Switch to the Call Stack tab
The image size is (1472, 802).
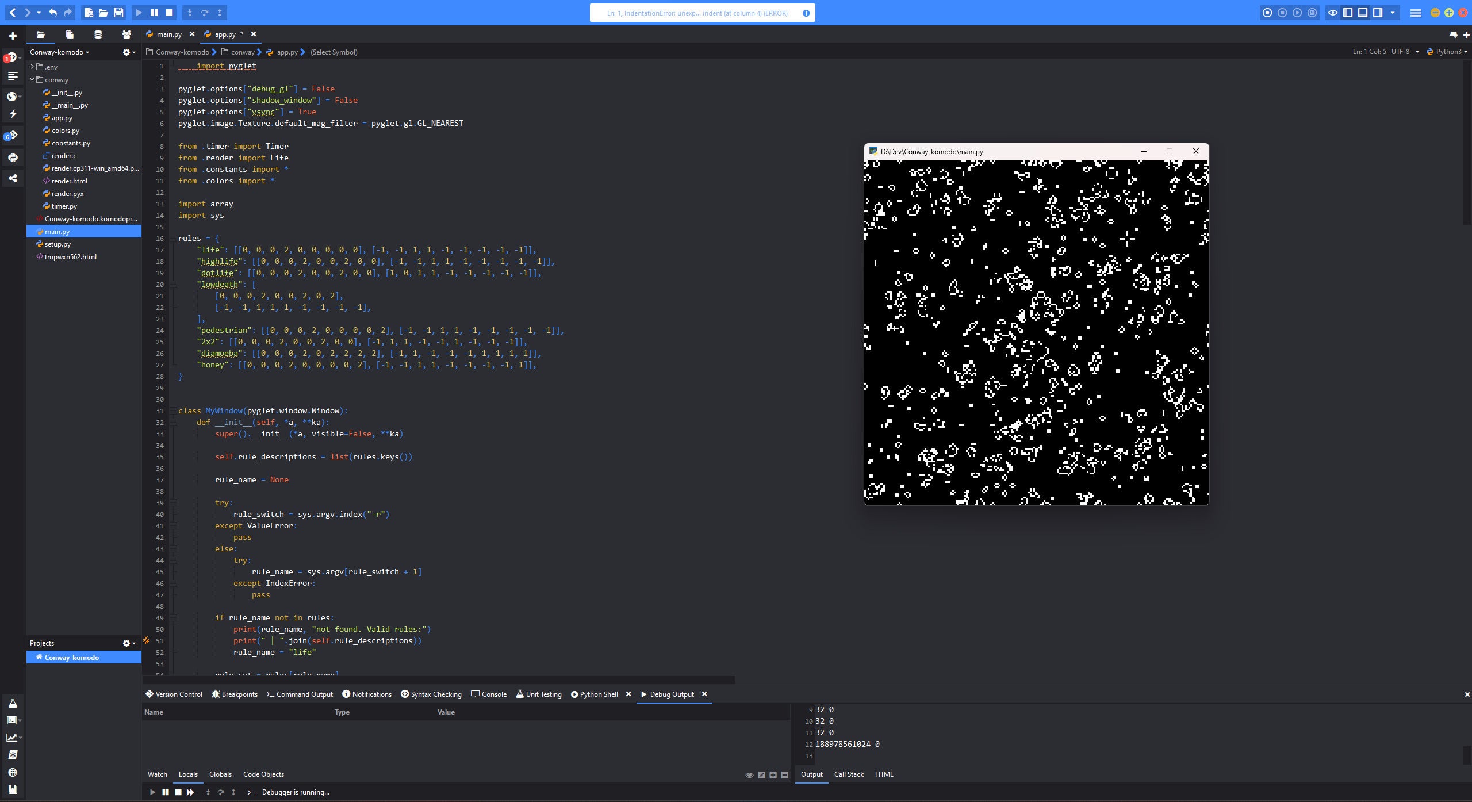849,774
